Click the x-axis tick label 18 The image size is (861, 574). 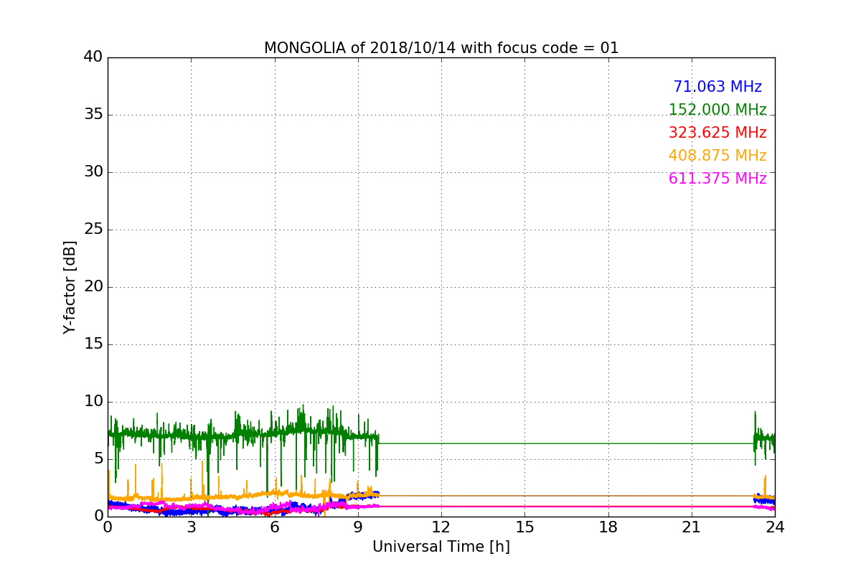coord(608,527)
